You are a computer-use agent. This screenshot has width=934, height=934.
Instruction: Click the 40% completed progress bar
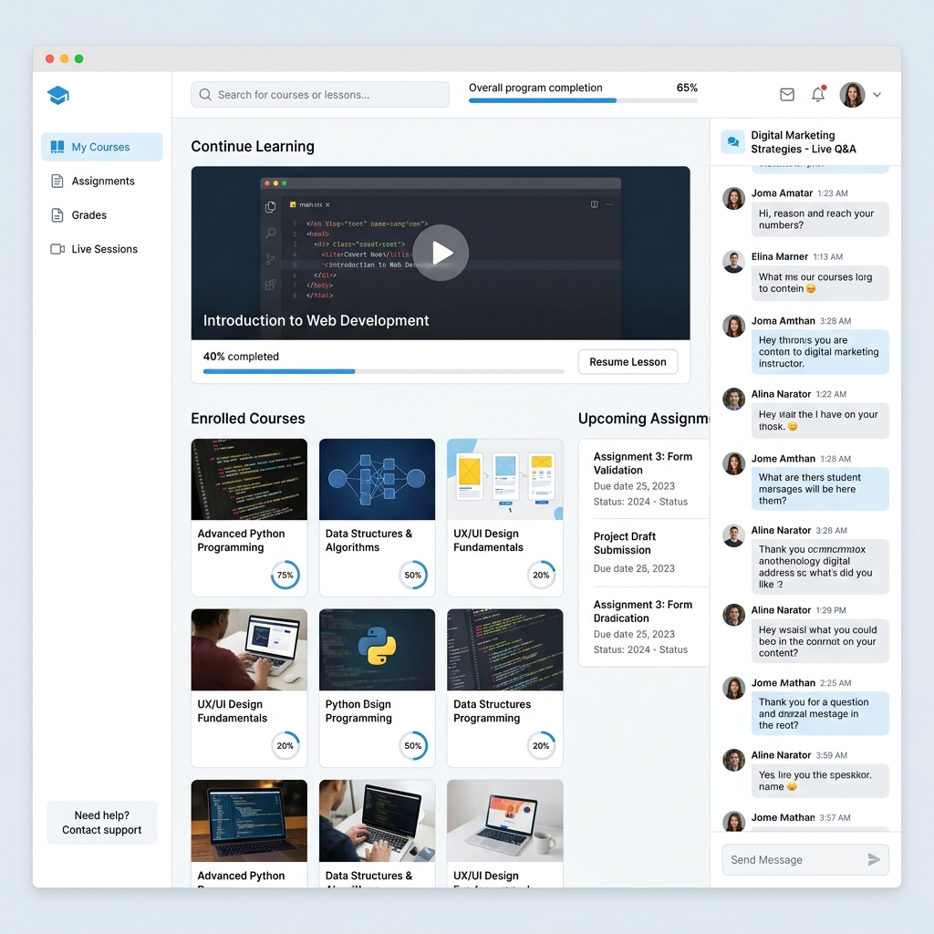384,371
